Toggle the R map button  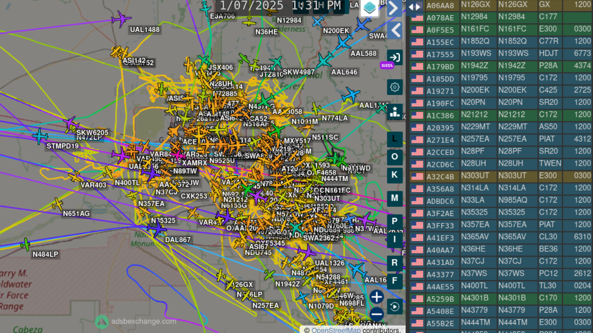[x=395, y=263]
